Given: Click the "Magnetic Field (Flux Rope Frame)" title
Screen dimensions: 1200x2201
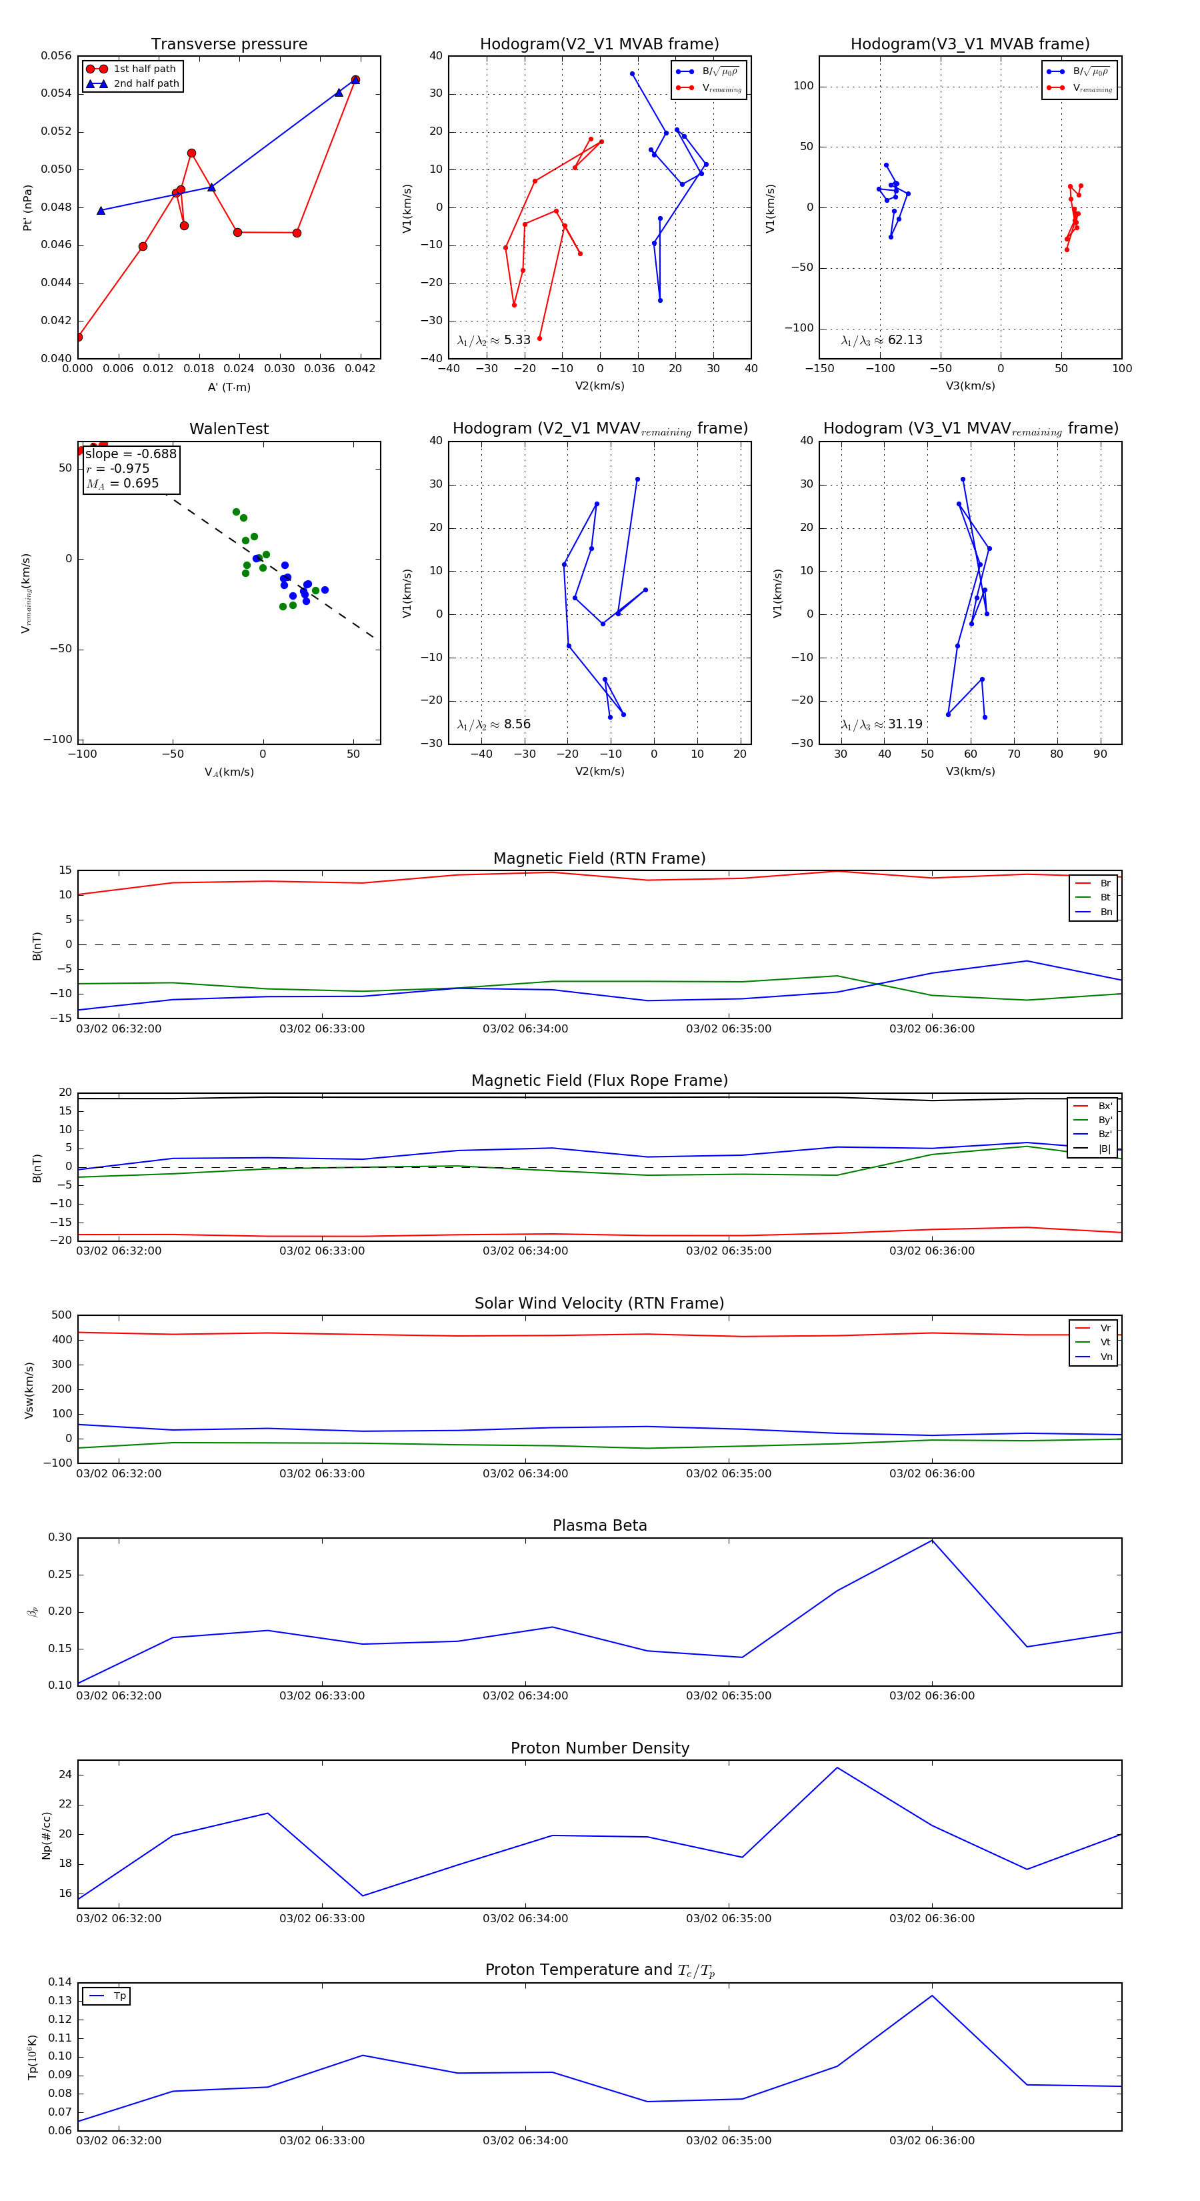Looking at the screenshot, I should click(x=599, y=1081).
